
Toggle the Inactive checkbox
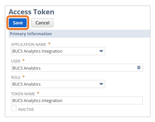click(x=14, y=108)
